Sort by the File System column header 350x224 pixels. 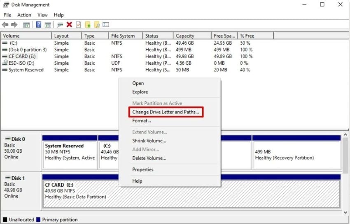click(x=126, y=36)
